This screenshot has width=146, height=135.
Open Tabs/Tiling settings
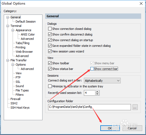coord(22,43)
